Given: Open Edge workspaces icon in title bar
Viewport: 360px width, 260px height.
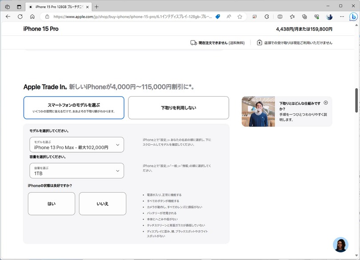Looking at the screenshot, I should 8,7.
